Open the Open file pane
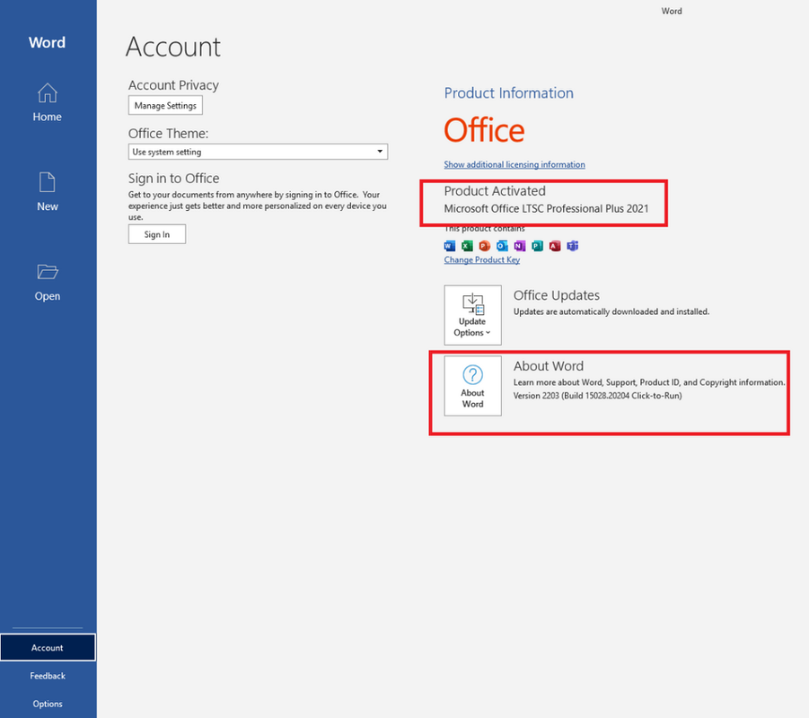809x718 pixels. [47, 282]
